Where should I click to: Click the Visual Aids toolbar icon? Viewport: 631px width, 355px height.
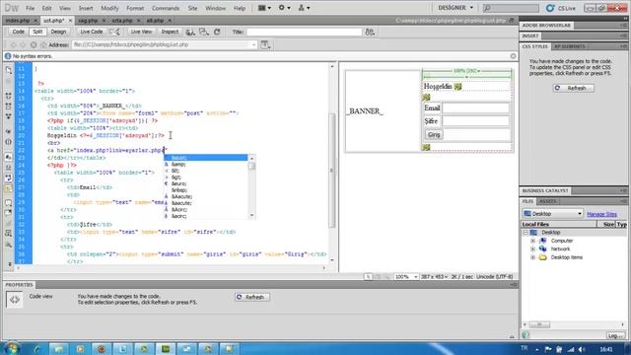[204, 32]
